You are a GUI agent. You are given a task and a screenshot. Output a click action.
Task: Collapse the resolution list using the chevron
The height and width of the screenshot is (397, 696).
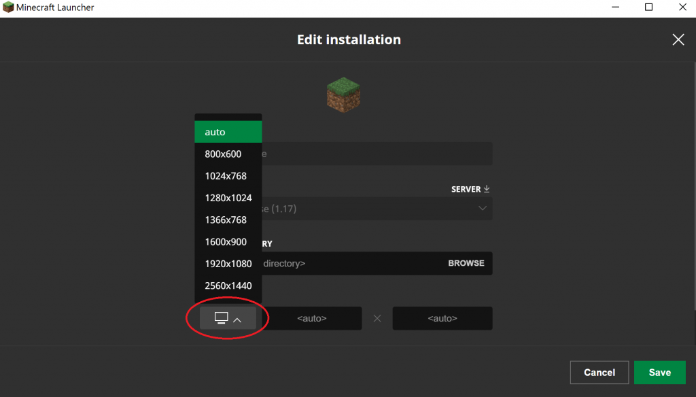tap(237, 320)
